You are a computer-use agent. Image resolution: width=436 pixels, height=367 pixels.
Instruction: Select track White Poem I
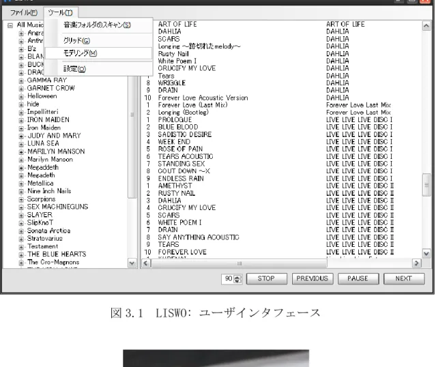point(177,61)
